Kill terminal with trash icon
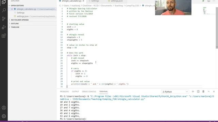Screen dimensions: 218x122 pos(203,91)
